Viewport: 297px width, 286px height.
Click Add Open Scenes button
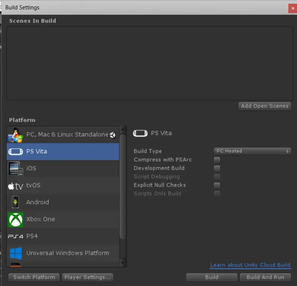point(265,106)
